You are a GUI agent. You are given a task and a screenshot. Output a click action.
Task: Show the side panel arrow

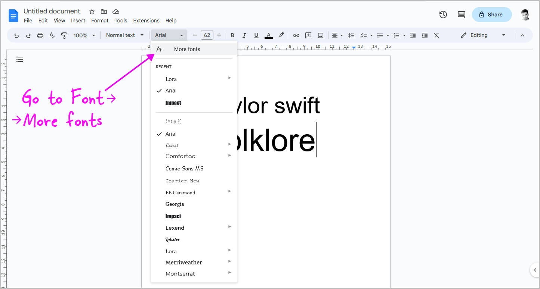click(535, 270)
